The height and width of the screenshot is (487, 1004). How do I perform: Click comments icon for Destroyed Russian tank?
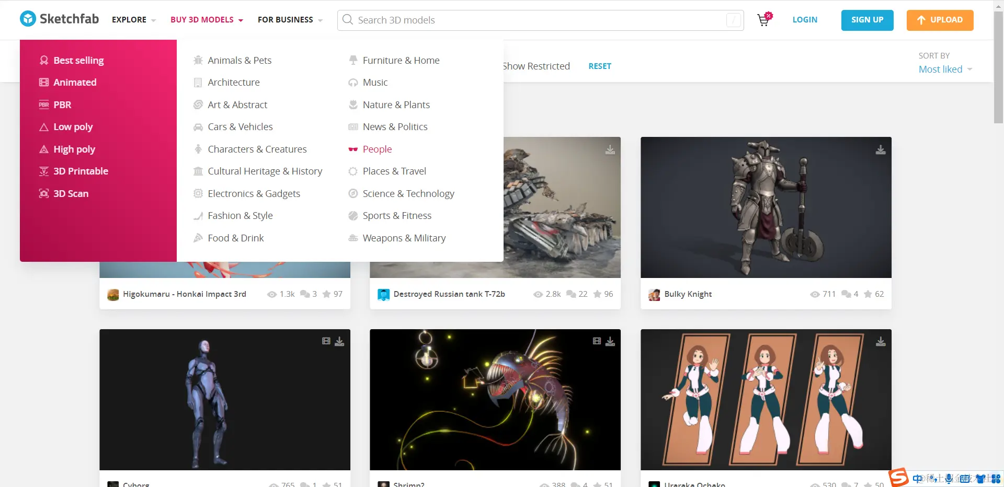(x=571, y=294)
